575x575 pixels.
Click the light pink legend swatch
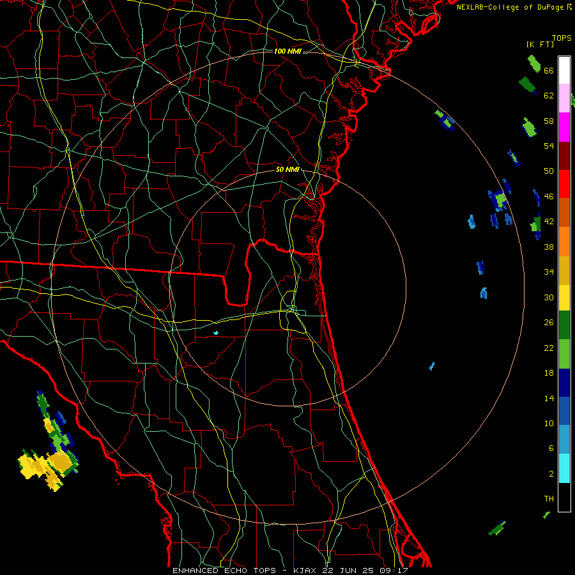[564, 98]
